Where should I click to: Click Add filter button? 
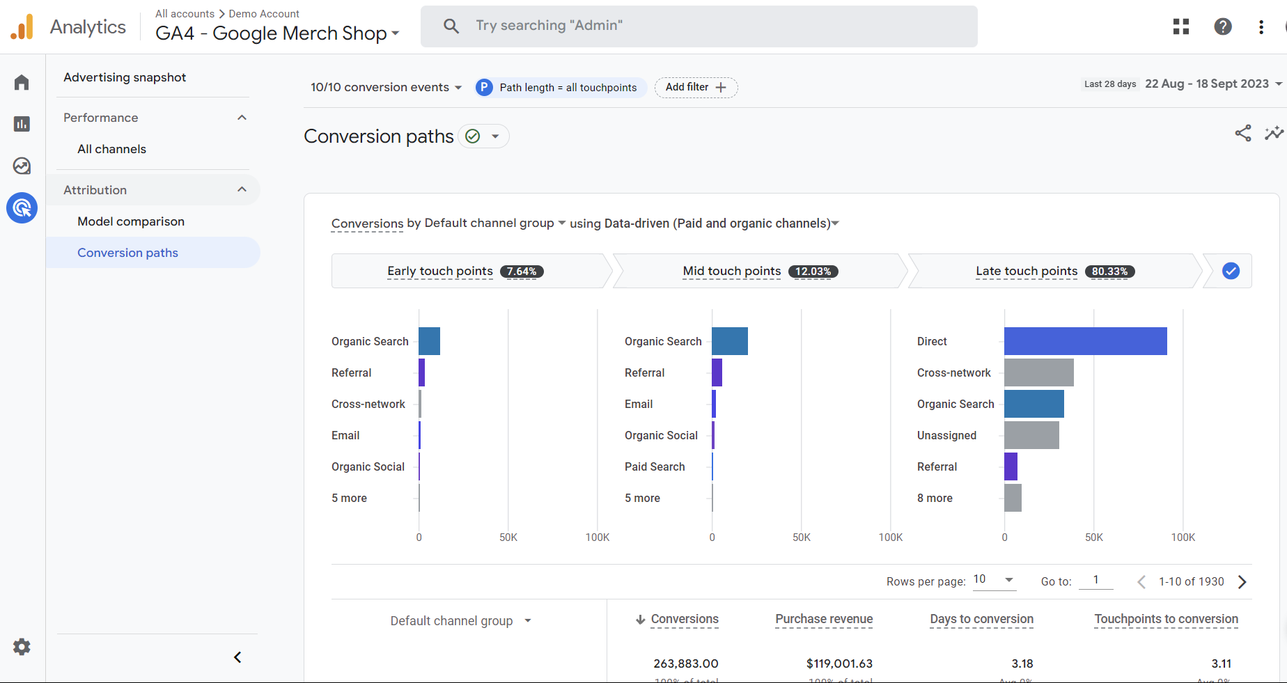(696, 87)
